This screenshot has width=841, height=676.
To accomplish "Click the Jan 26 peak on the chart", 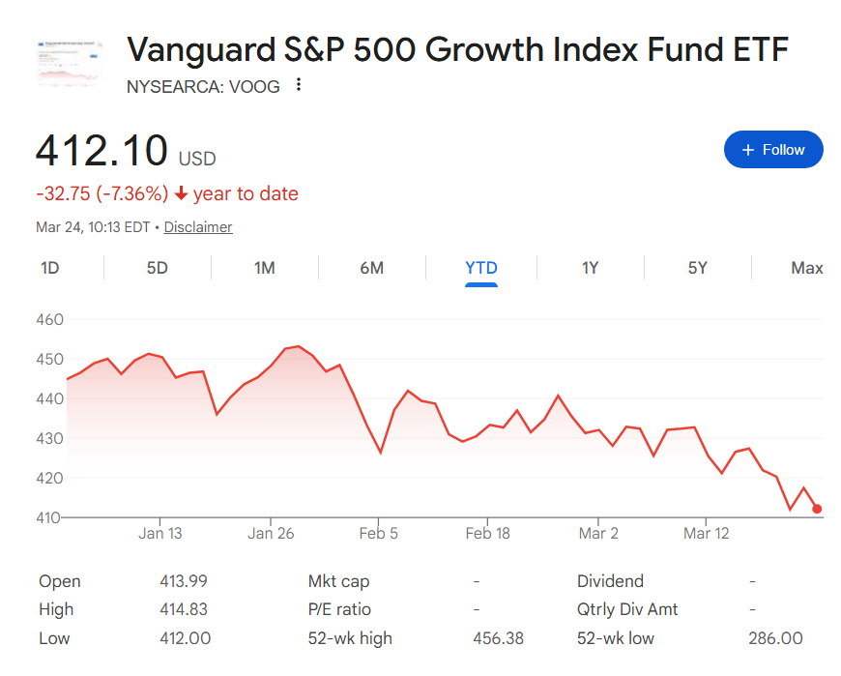I will 298,346.
